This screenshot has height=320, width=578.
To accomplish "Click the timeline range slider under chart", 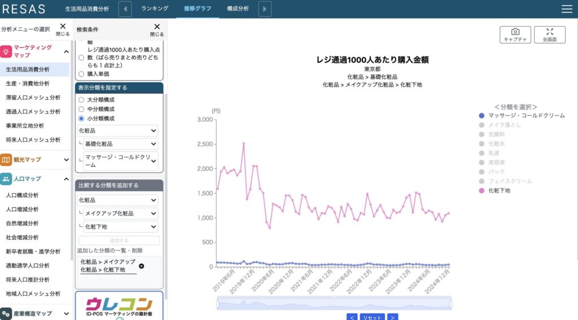I will pyautogui.click(x=334, y=304).
